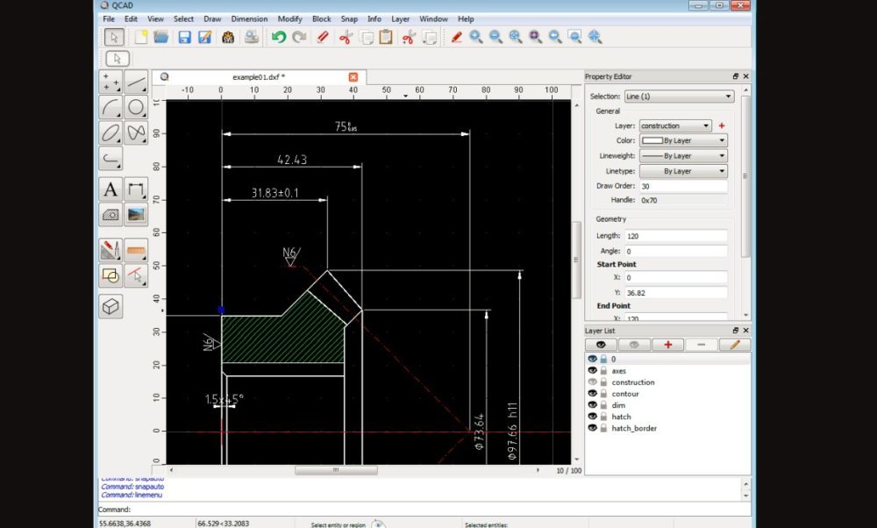Hide the axes layer
877x528 pixels.
point(592,371)
